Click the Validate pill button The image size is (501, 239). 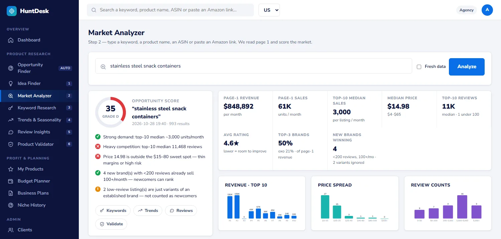click(111, 224)
